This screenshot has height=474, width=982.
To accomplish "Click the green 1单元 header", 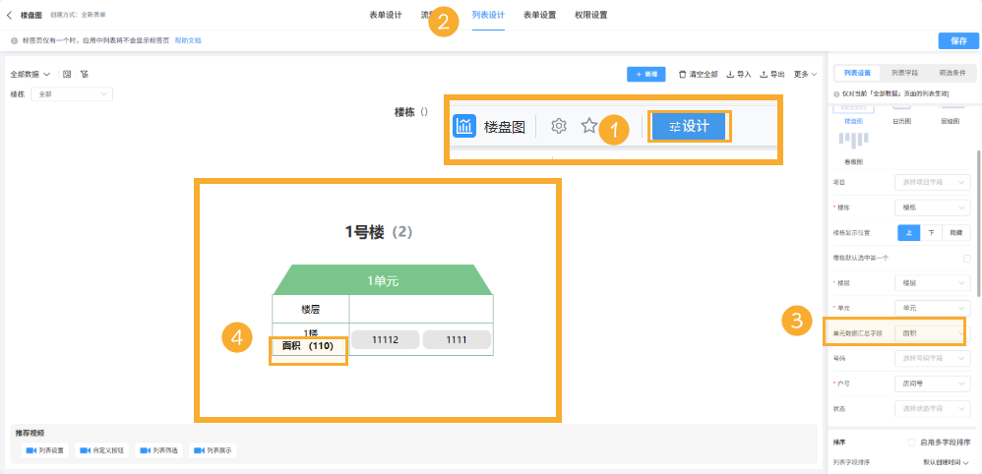I will [x=383, y=280].
